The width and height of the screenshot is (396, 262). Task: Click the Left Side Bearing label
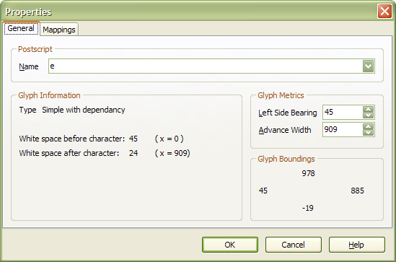[287, 113]
